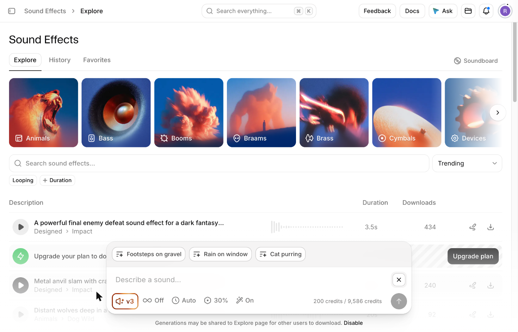Image resolution: width=518 pixels, height=332 pixels.
Task: Use the Rain on window suggestion
Action: click(x=220, y=254)
